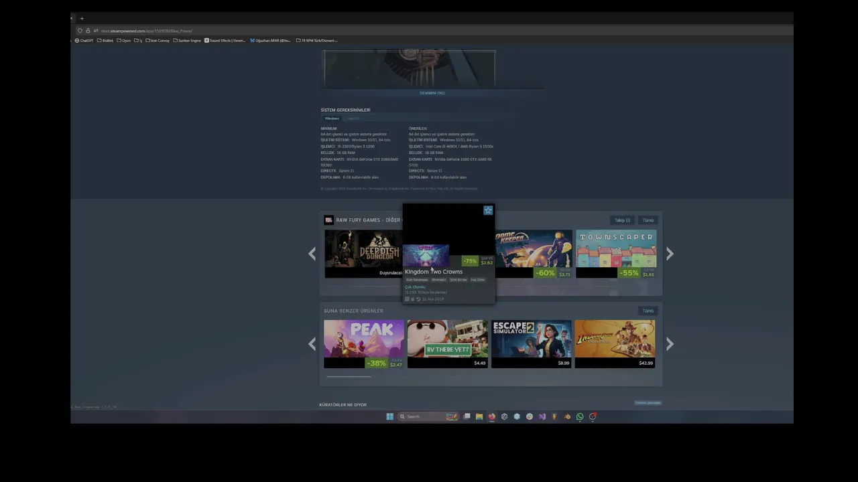Click the Takip Et follow button
Screen dimensions: 858x482
[x=623, y=220]
